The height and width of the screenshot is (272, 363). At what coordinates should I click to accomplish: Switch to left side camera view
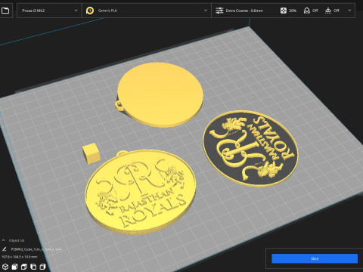click(33, 267)
